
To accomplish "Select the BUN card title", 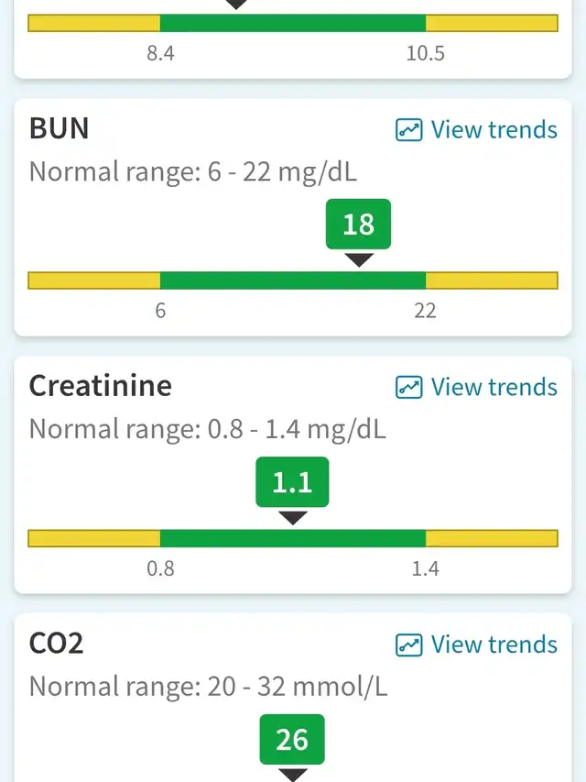I will 60,128.
